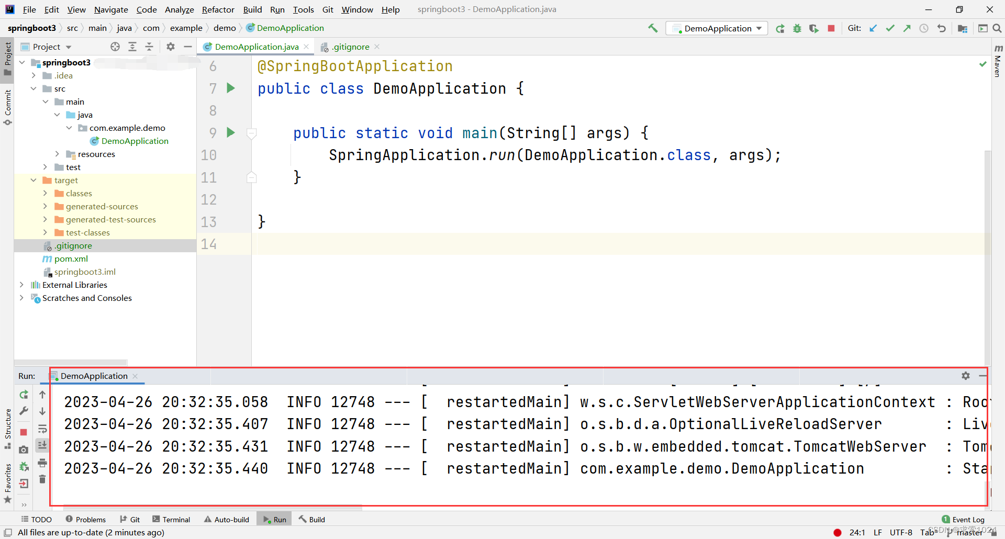Toggle scroll to end in Run console
Screen dimensions: 1005x539
pyautogui.click(x=42, y=445)
